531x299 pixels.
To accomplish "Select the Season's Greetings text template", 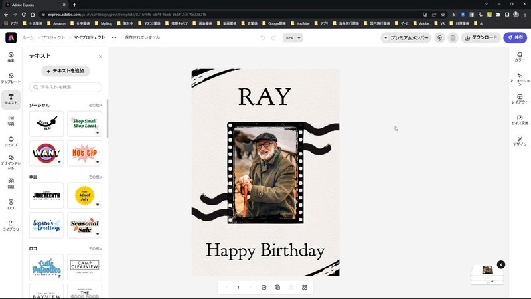I will [46, 225].
